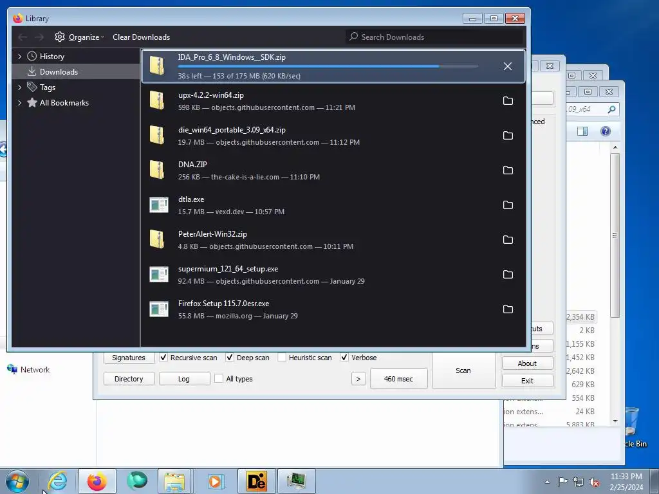The image size is (659, 494).
Task: Switch to Detect It Easy on taskbar
Action: (257, 481)
